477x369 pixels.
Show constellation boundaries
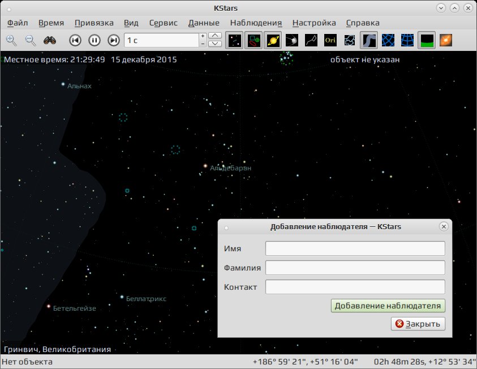coord(350,40)
